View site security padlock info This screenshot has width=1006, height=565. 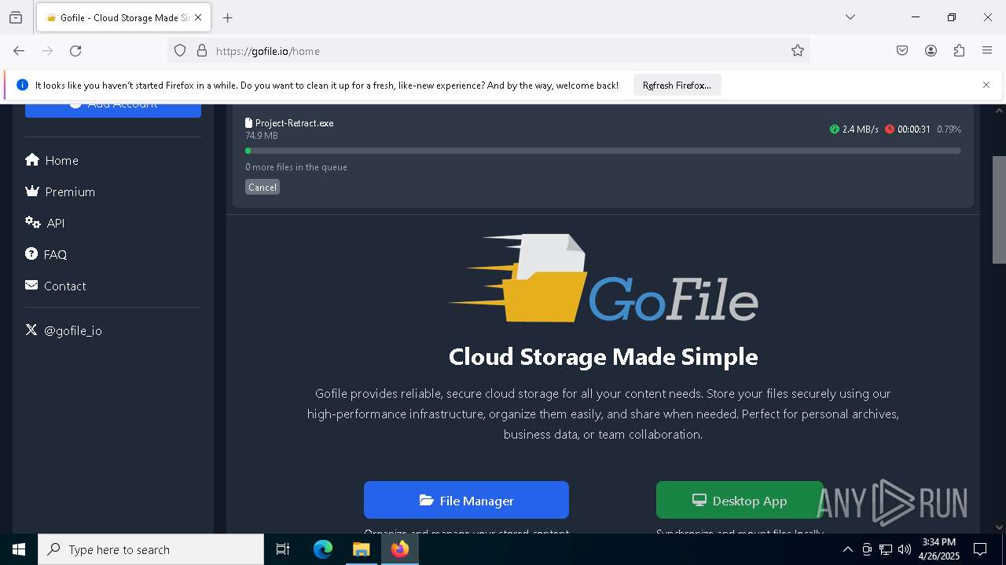click(202, 51)
